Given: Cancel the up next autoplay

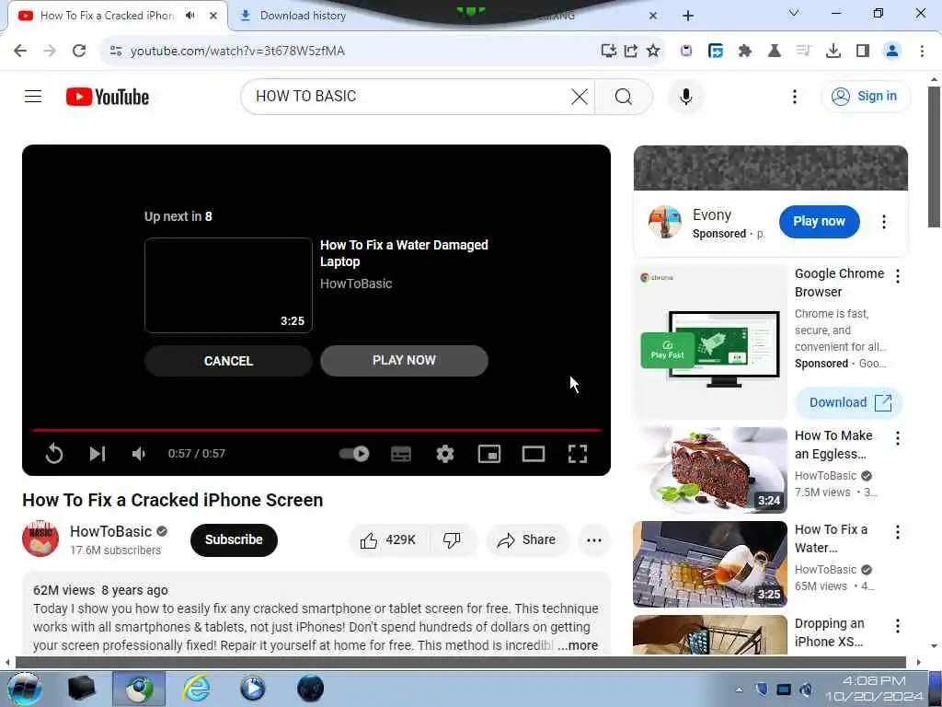Looking at the screenshot, I should pyautogui.click(x=228, y=361).
